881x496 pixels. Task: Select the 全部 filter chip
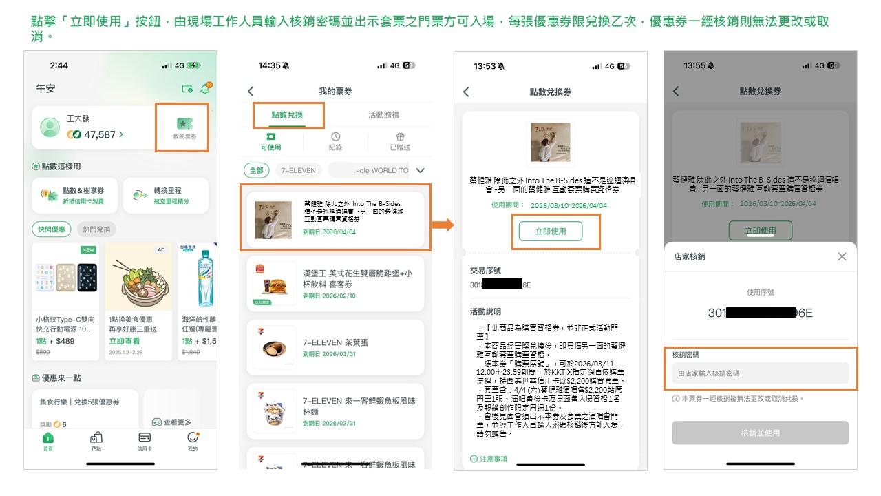point(256,170)
